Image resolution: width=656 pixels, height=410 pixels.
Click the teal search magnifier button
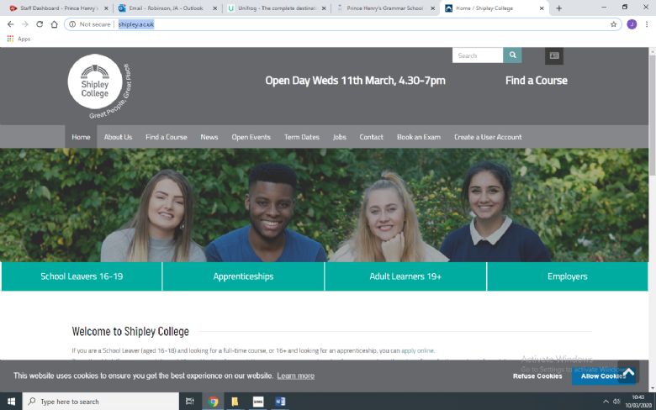[x=512, y=55]
